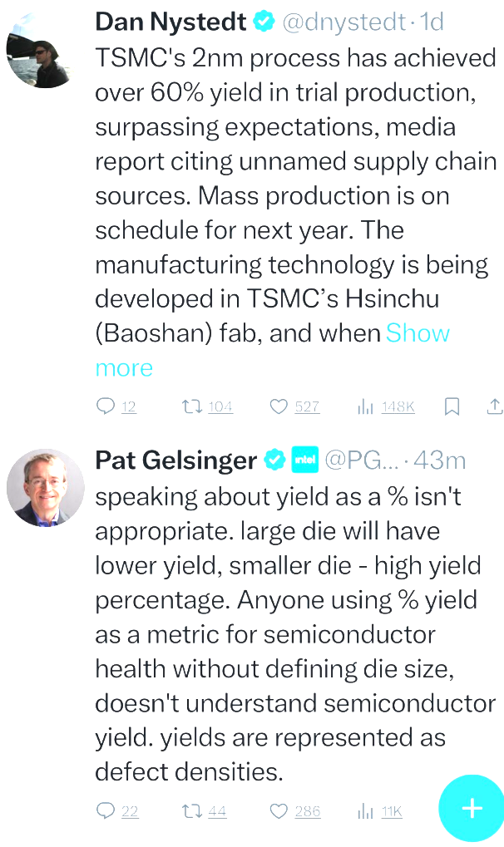The height and width of the screenshot is (847, 504).
Task: Open Pat Gelsinger's profile name link
Action: pos(176,460)
